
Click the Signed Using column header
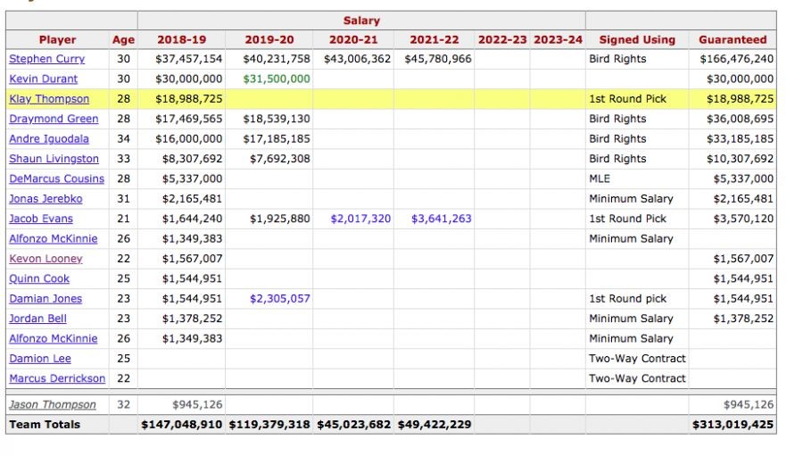(x=636, y=39)
